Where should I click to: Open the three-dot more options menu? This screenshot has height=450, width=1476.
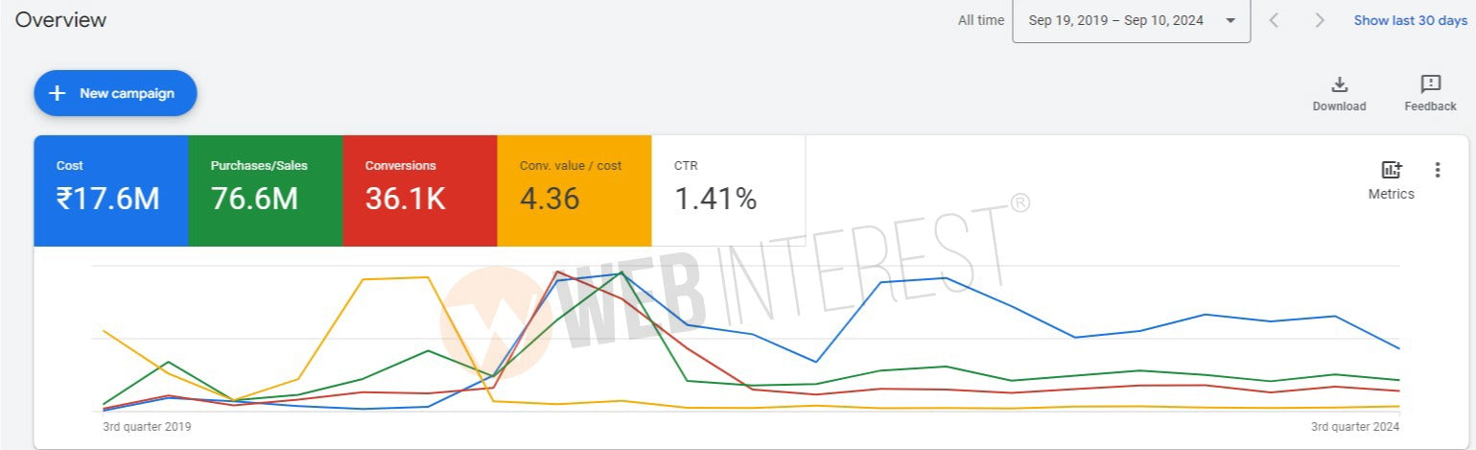pos(1437,170)
